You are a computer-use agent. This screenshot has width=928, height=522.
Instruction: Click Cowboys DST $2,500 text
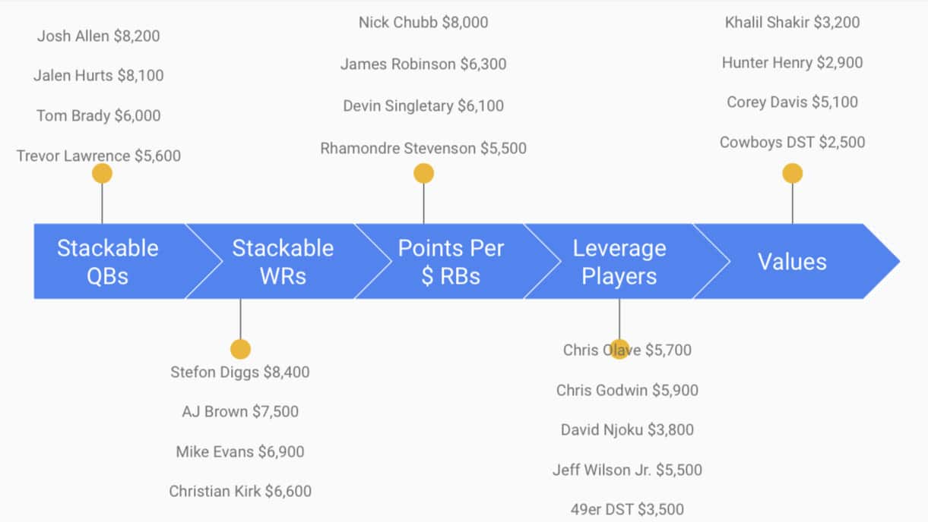pos(793,142)
